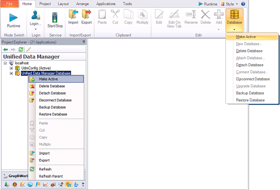280x190 pixels.
Task: Expand the Unified Data Manager Database node
Action: (11, 73)
